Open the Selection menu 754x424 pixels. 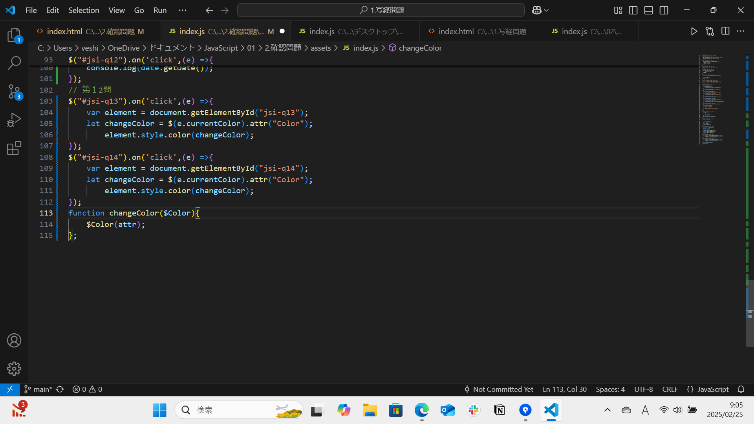[x=84, y=10]
